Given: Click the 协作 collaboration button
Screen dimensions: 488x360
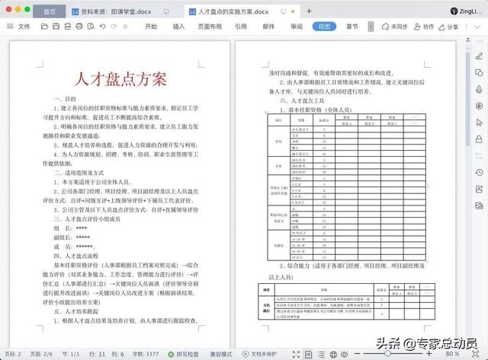Looking at the screenshot, I should (424, 27).
